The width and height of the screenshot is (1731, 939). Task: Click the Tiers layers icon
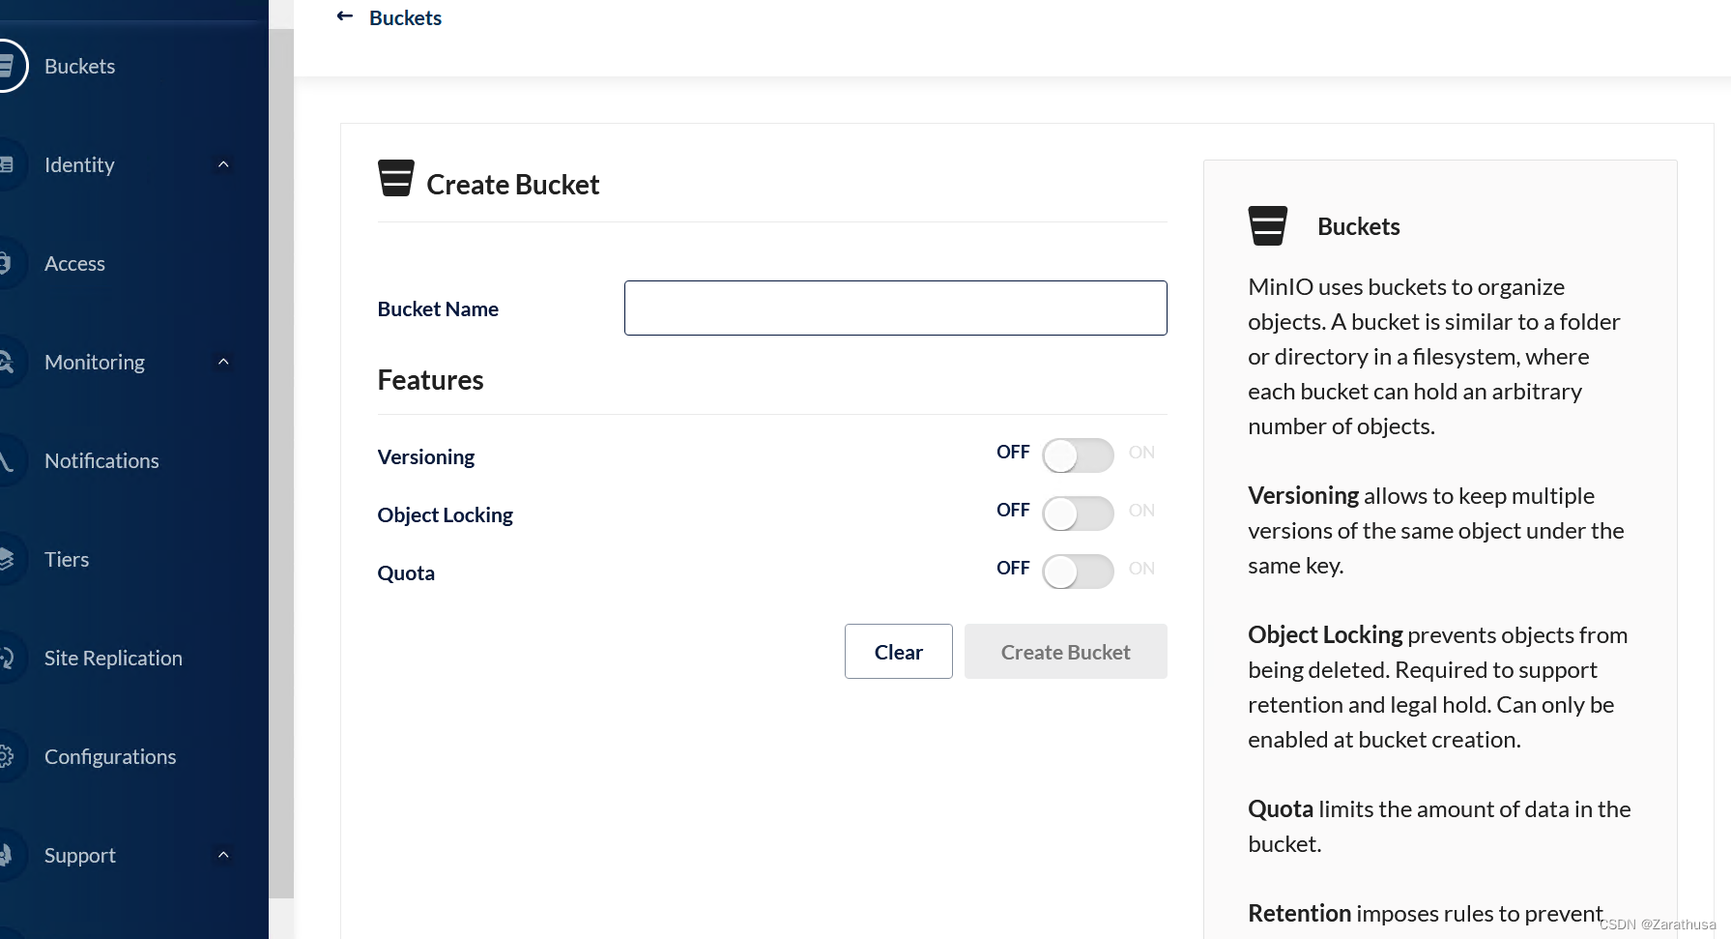(x=6, y=559)
